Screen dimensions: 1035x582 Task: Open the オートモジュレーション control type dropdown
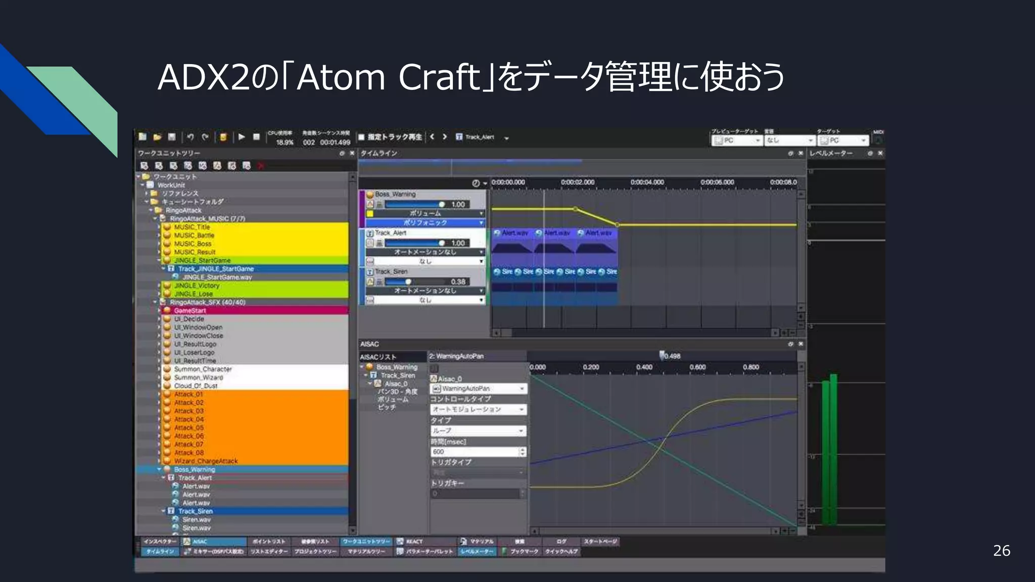tap(478, 409)
